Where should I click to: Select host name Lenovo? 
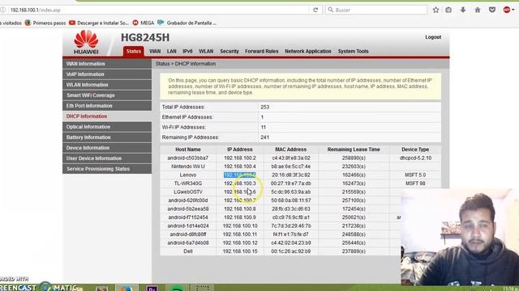point(187,175)
